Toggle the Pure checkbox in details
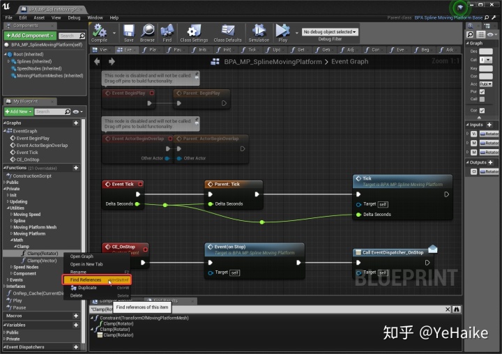The width and height of the screenshot is (502, 354). click(x=482, y=92)
